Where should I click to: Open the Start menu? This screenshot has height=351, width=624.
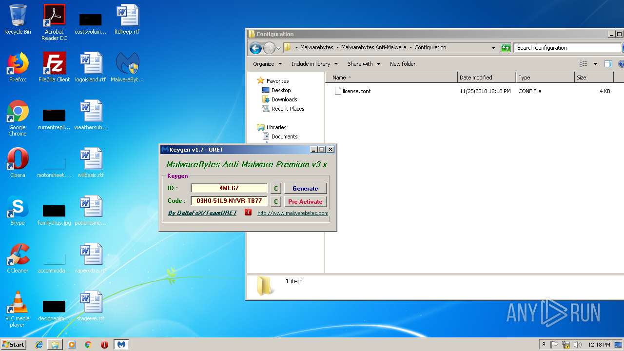tap(14, 344)
